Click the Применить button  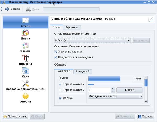point(125,117)
